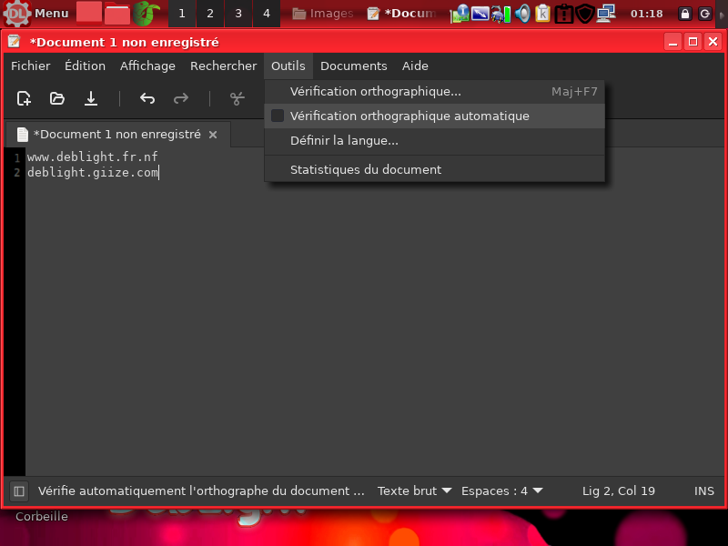Open the DL Menu launcher
This screenshot has width=728, height=546.
pos(36,14)
